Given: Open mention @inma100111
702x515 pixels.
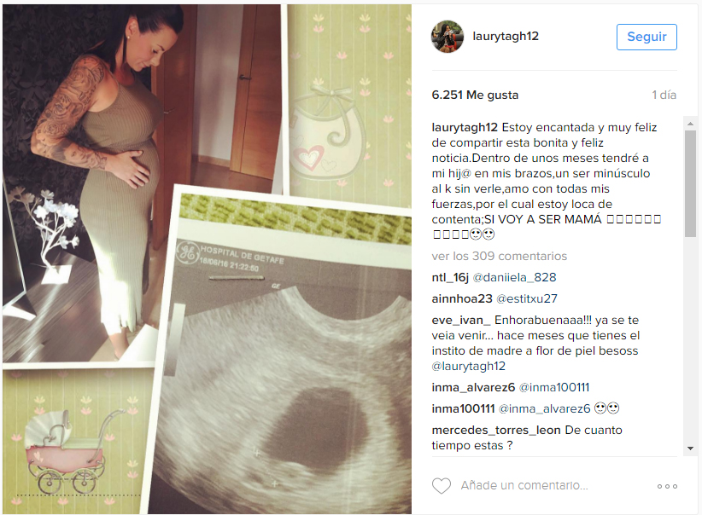Looking at the screenshot, I should pos(554,388).
